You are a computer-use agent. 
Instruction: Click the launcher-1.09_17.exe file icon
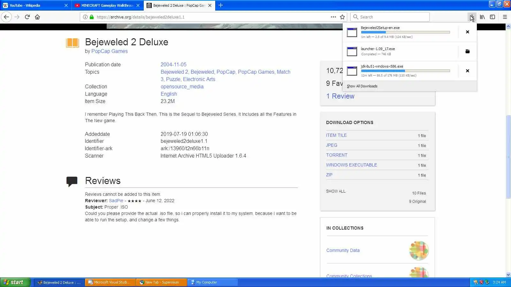[x=352, y=51]
